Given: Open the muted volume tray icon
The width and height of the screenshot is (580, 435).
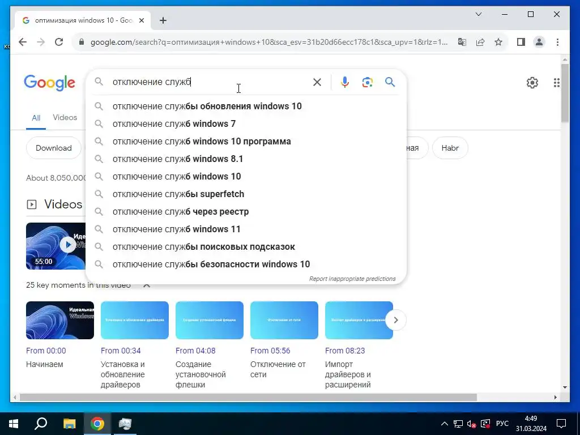Looking at the screenshot, I should coord(471,424).
